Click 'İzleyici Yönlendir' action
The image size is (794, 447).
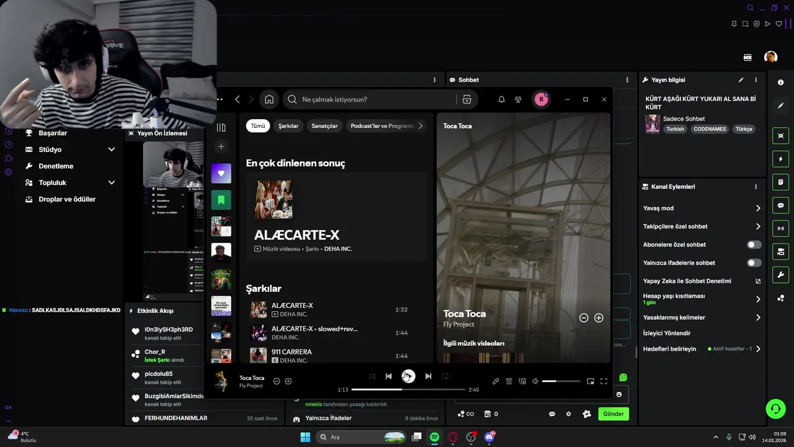pos(667,333)
